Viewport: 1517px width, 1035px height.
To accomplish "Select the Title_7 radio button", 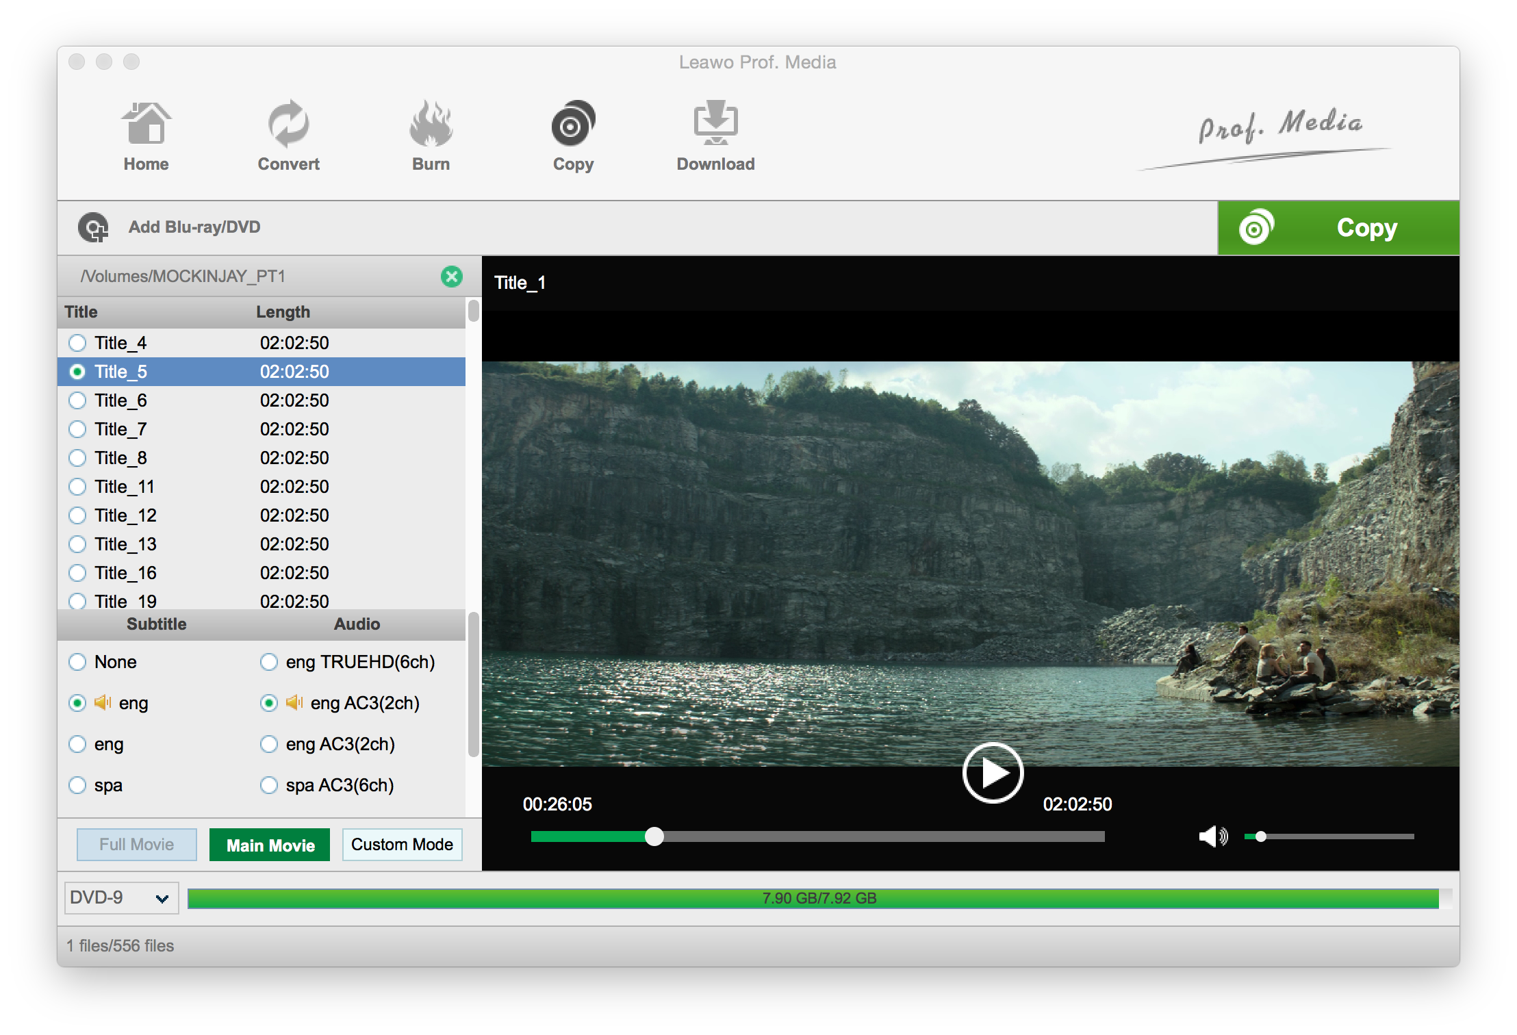I will [x=77, y=429].
